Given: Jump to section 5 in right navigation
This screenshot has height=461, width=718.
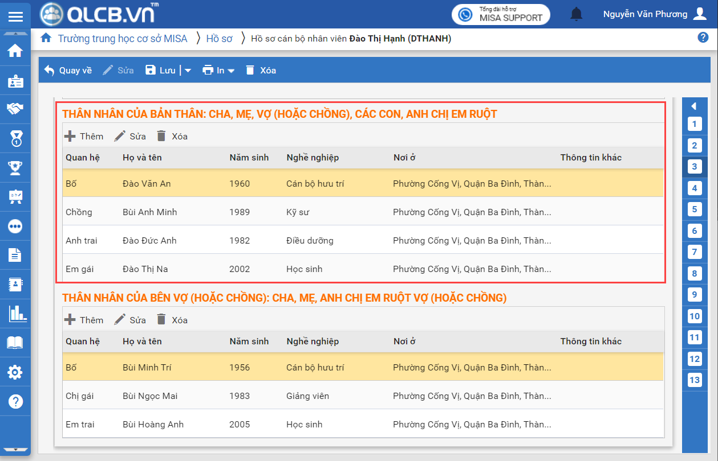Looking at the screenshot, I should pos(694,209).
